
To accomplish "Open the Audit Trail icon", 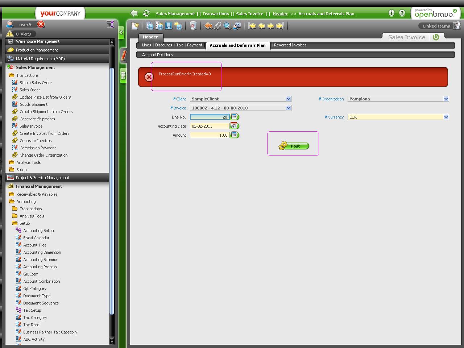I will [237, 26].
